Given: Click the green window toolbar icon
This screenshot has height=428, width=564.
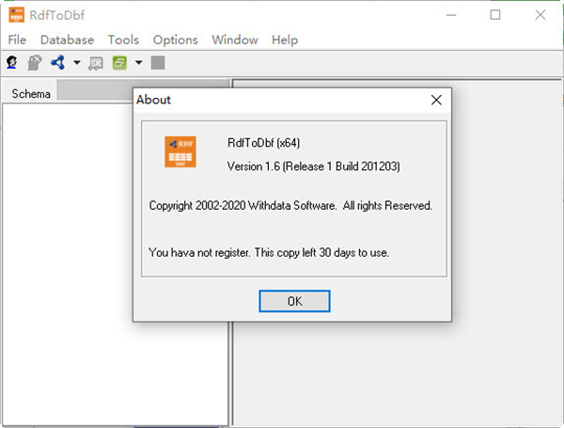Looking at the screenshot, I should 119,63.
